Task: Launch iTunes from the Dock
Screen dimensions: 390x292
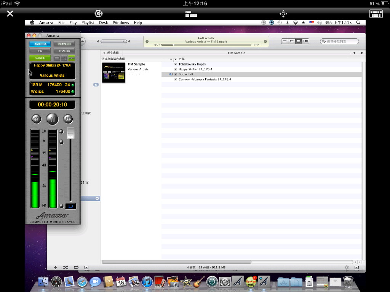Action: [147, 282]
